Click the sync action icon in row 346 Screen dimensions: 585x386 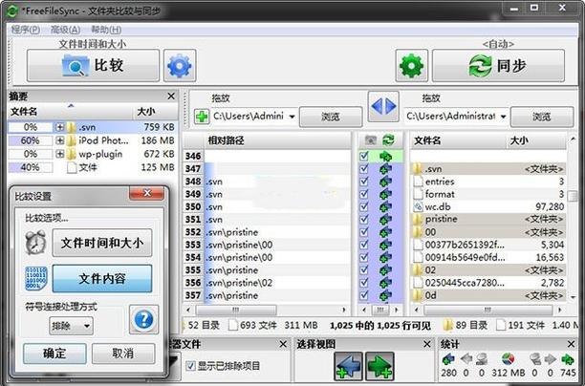click(385, 156)
